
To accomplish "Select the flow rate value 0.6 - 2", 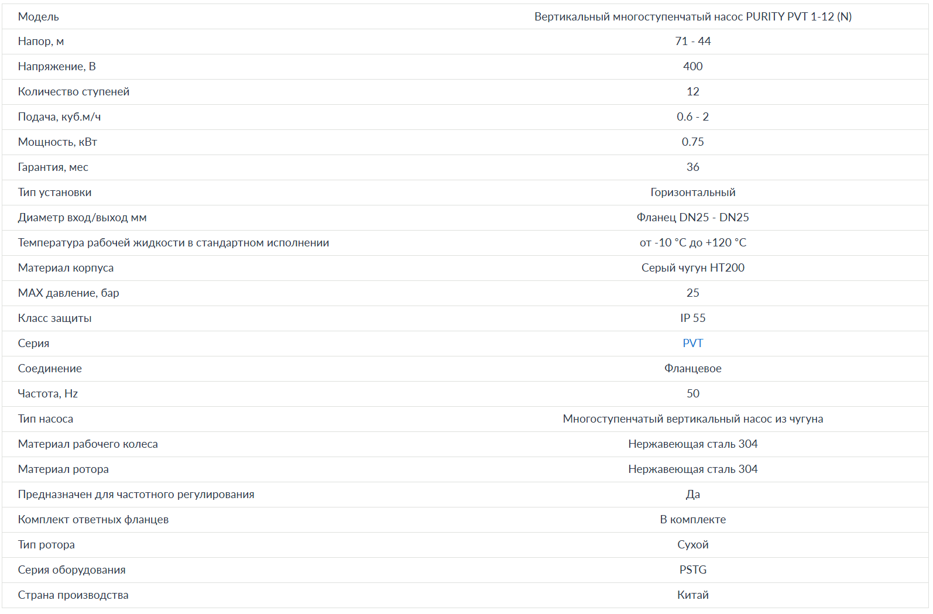I will point(692,117).
